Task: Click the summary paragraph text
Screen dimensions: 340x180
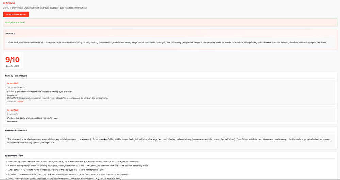Action: pyautogui.click(x=167, y=43)
